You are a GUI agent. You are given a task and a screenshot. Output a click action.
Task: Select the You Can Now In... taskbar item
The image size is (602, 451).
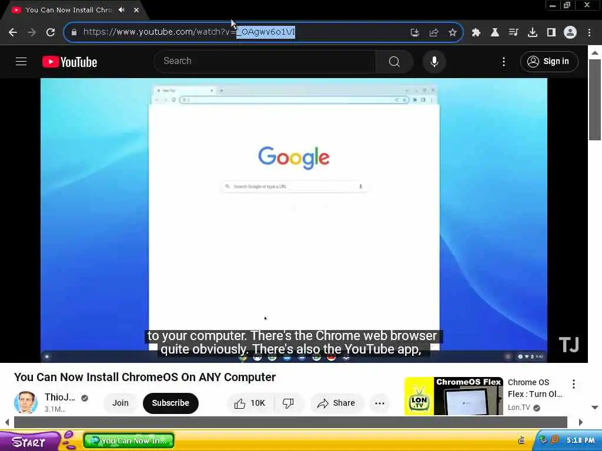coord(129,440)
